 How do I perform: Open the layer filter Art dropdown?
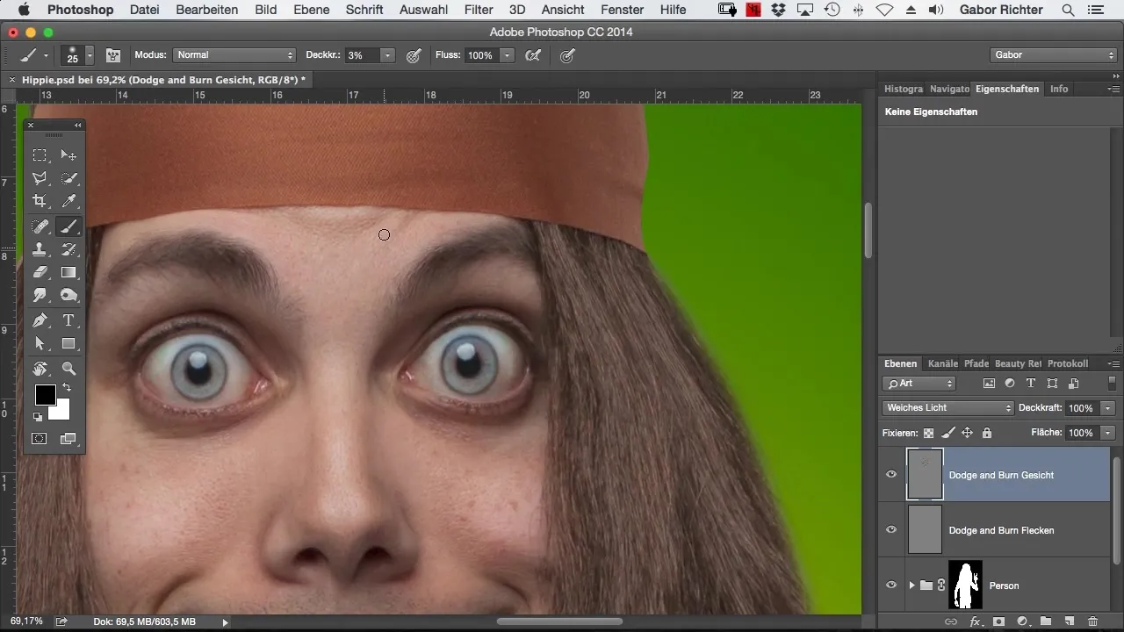coord(919,384)
